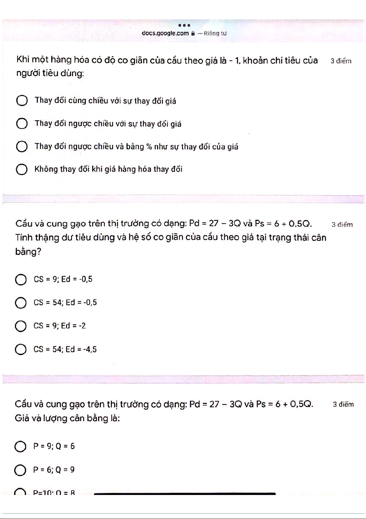Click the "3 điểm" label of the first question

pyautogui.click(x=341, y=61)
